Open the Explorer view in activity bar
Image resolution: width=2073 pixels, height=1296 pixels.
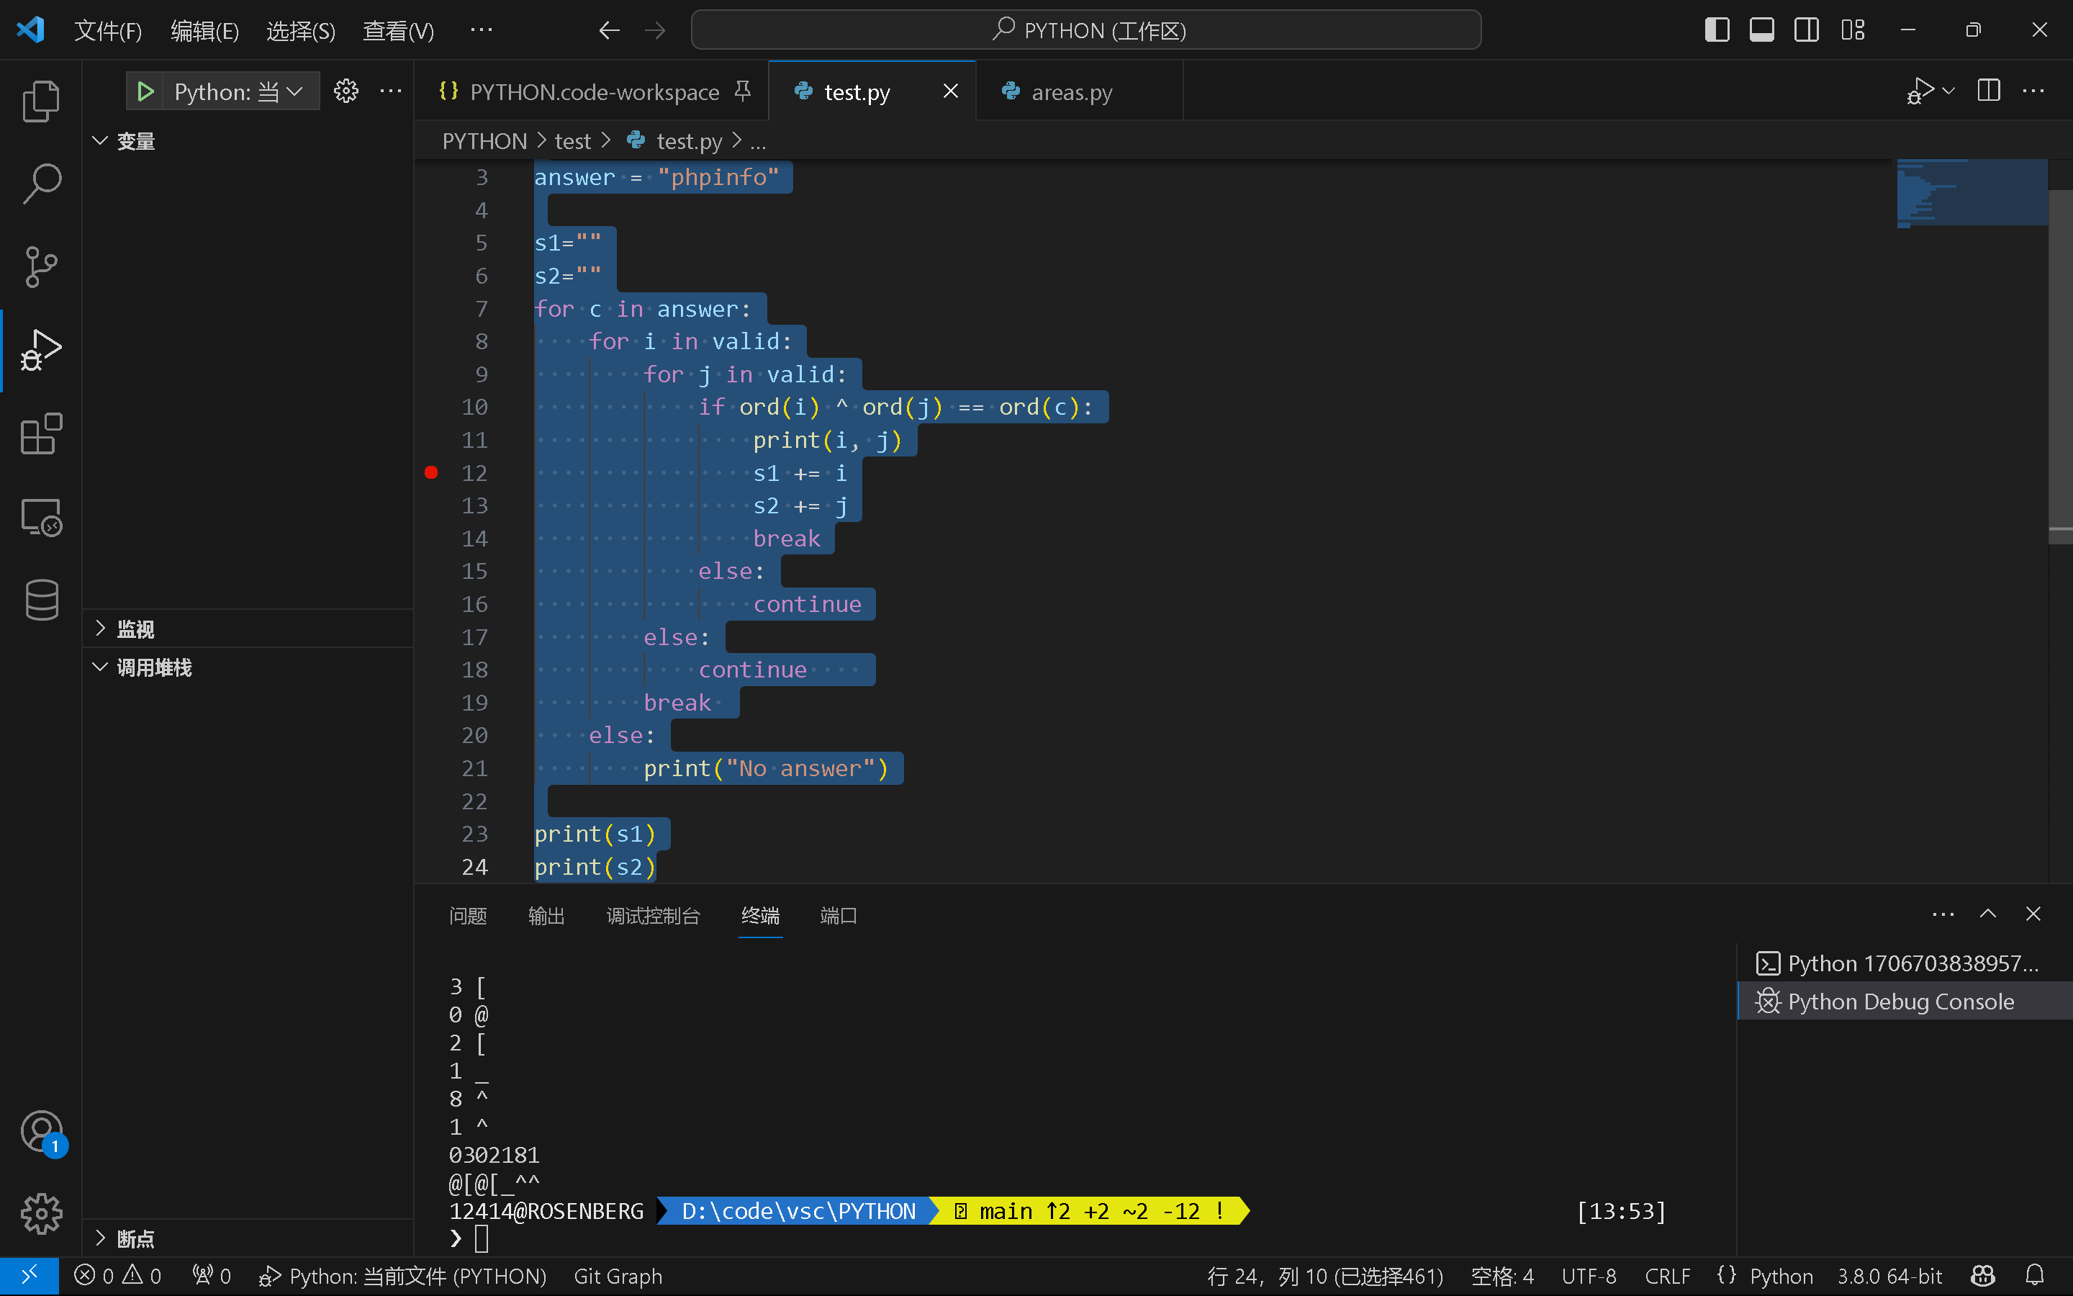[40, 101]
